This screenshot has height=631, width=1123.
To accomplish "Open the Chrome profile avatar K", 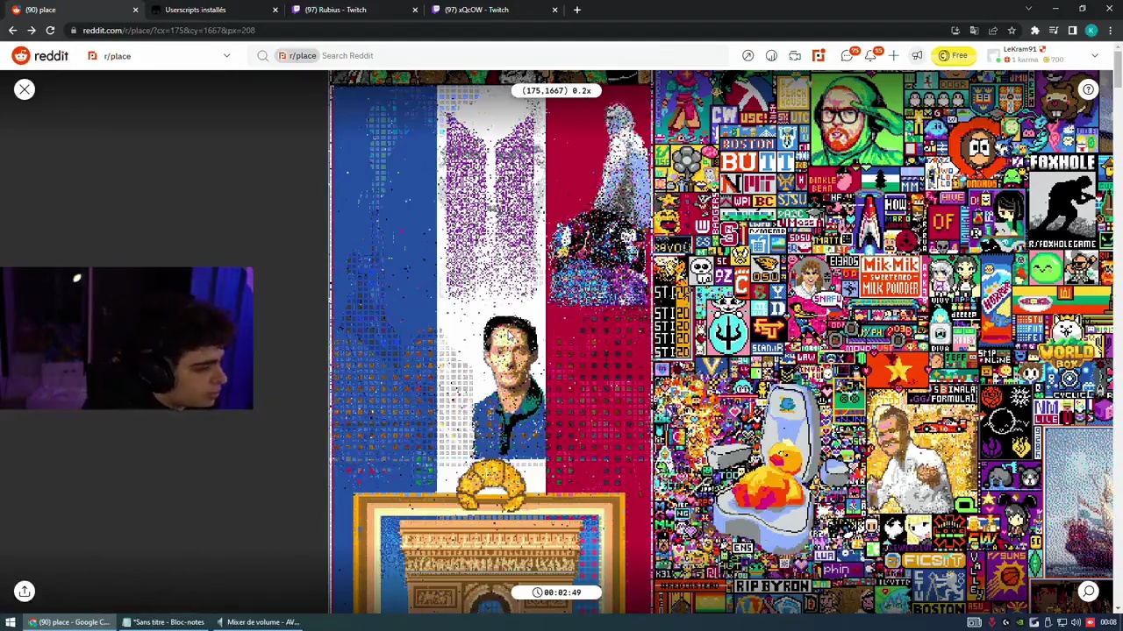I will click(x=1091, y=31).
